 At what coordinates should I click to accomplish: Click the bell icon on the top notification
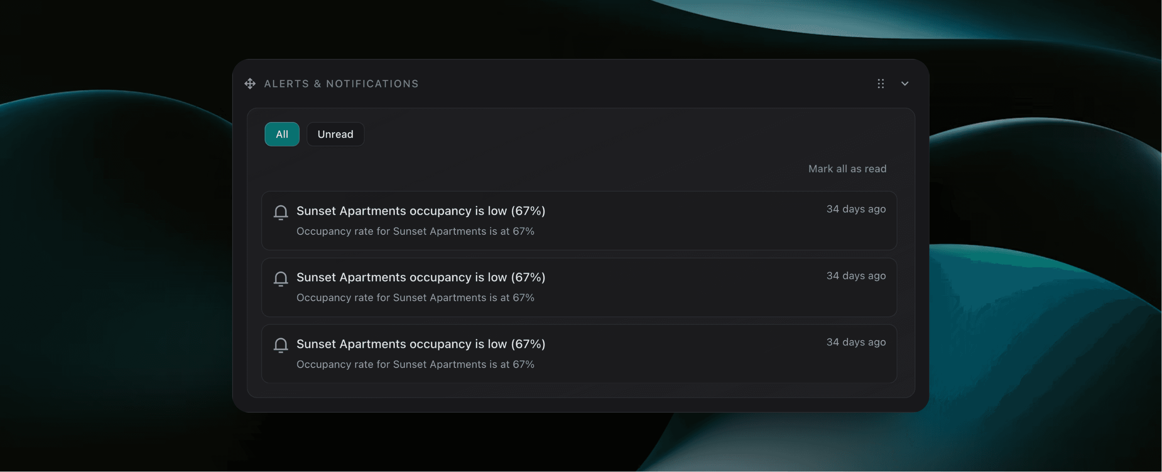281,212
